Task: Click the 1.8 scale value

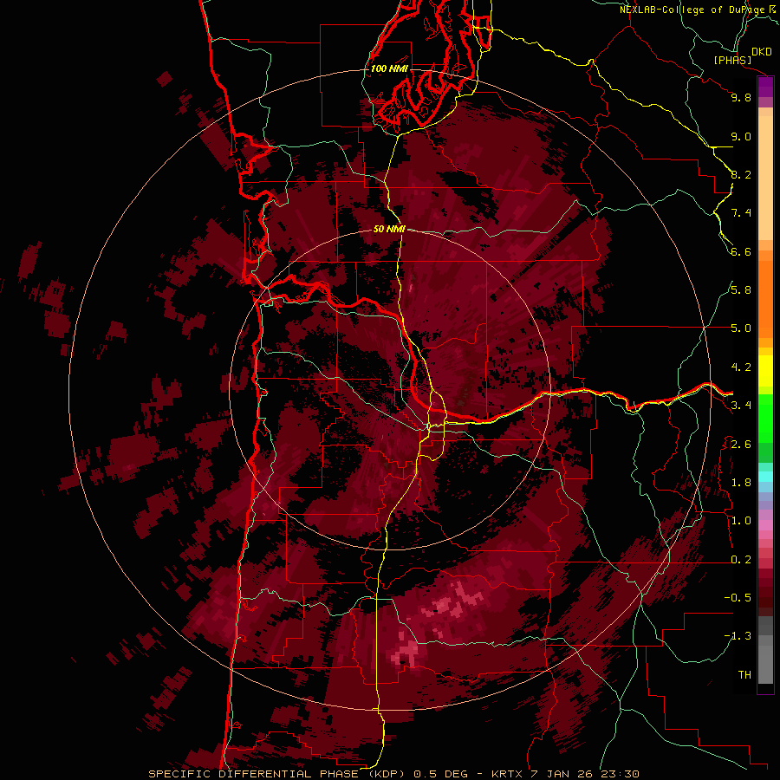Action: 741,483
